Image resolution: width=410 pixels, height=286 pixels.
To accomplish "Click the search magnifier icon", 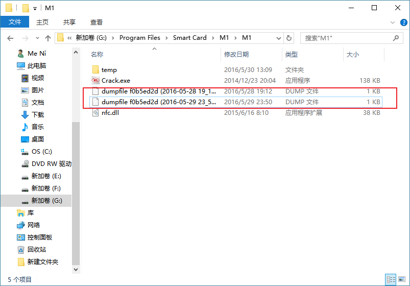I will (396, 38).
